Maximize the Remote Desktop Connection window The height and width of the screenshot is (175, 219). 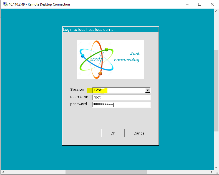click(200, 4)
